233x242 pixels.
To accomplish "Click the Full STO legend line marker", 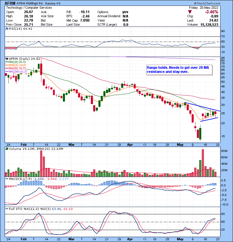I will pos(7,209).
